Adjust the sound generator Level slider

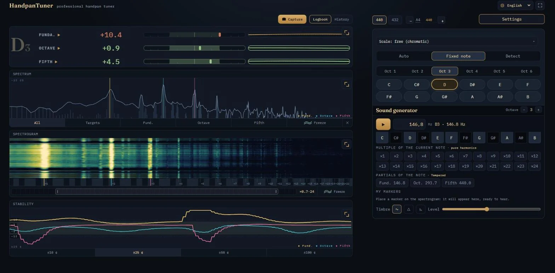491,209
